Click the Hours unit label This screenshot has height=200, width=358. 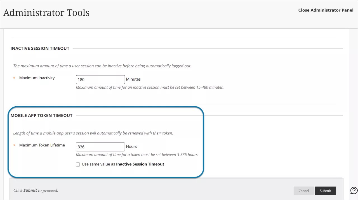pyautogui.click(x=131, y=146)
